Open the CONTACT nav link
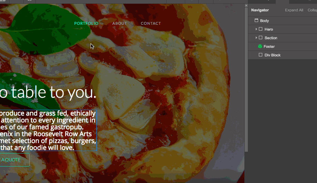Viewport: 317px width, 183px height. pos(151,23)
